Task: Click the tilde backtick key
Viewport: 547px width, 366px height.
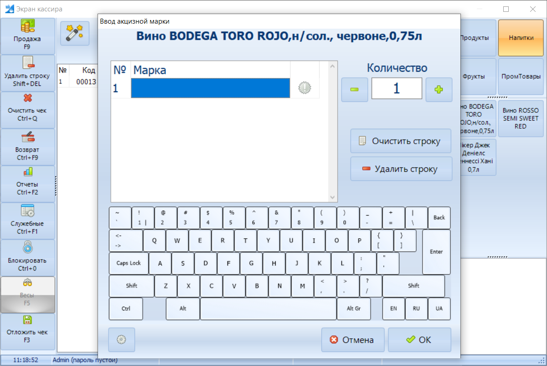Action: pyautogui.click(x=120, y=218)
